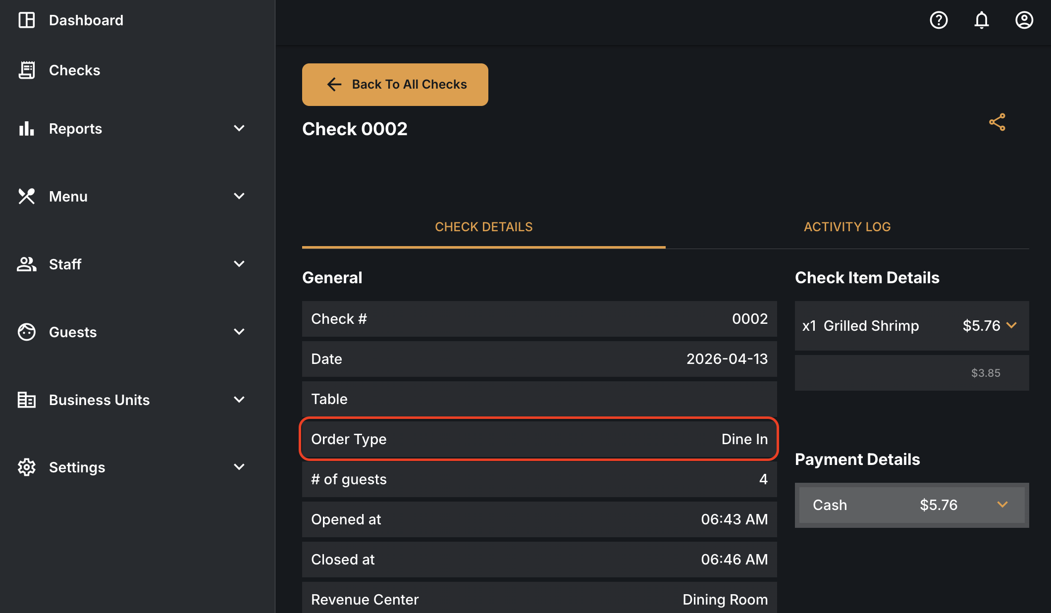This screenshot has width=1051, height=613.
Task: Click the Guests face icon
Action: [27, 332]
